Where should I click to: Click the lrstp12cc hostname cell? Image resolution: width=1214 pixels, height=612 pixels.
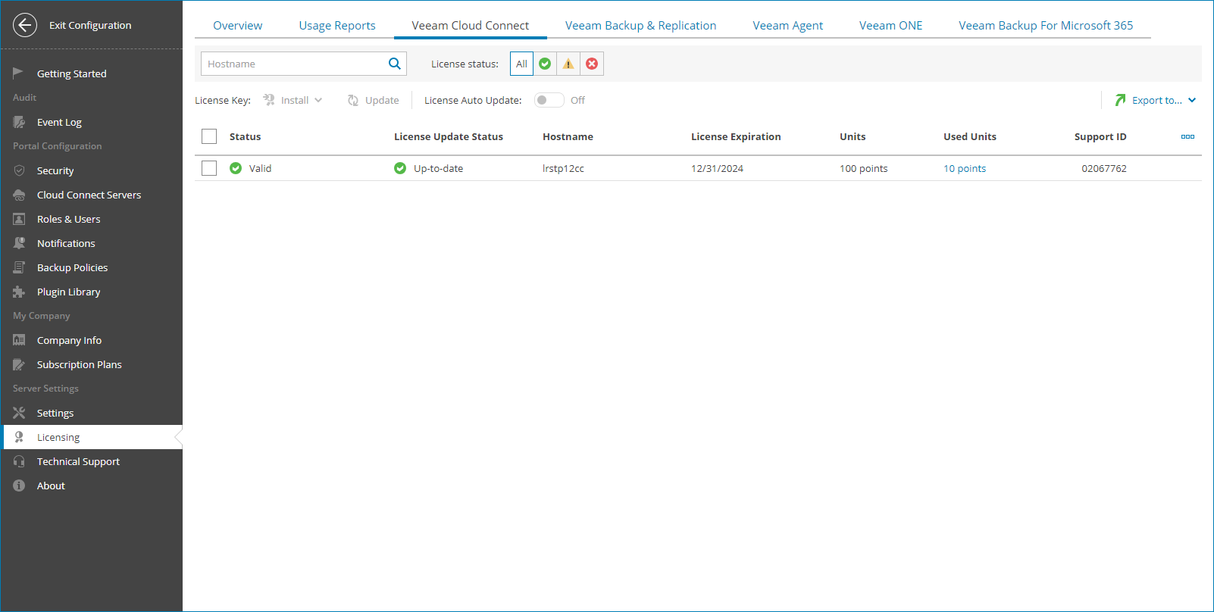(x=563, y=168)
